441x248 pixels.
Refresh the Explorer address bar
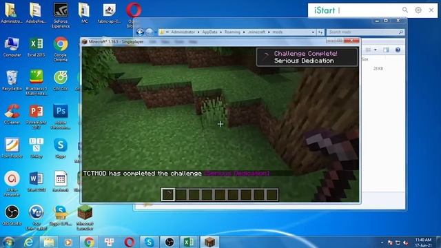pyautogui.click(x=320, y=32)
